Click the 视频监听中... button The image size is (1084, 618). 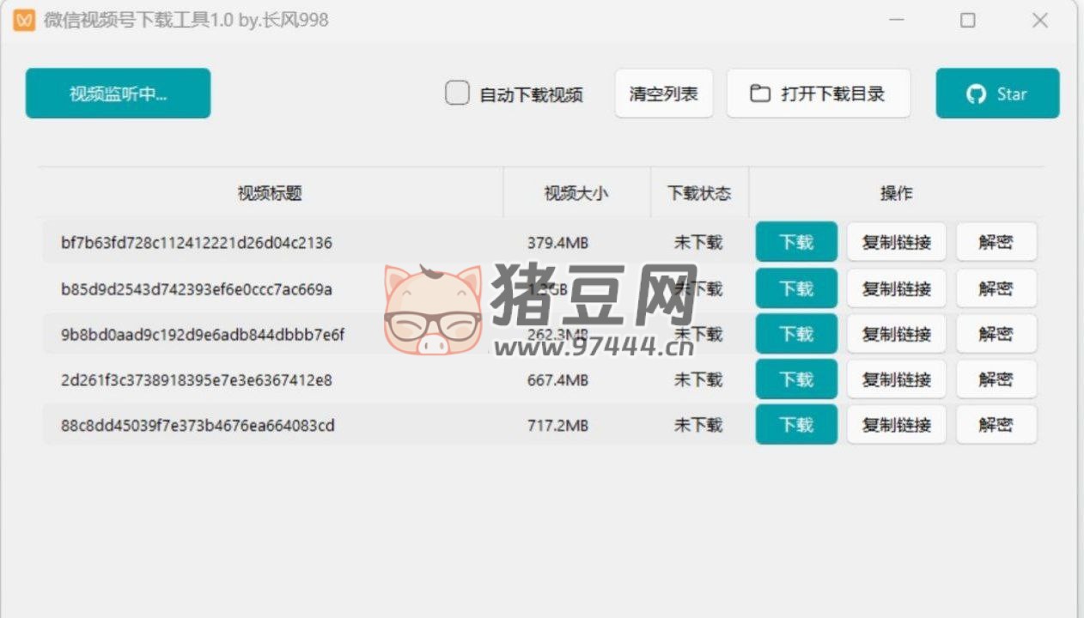tap(118, 94)
